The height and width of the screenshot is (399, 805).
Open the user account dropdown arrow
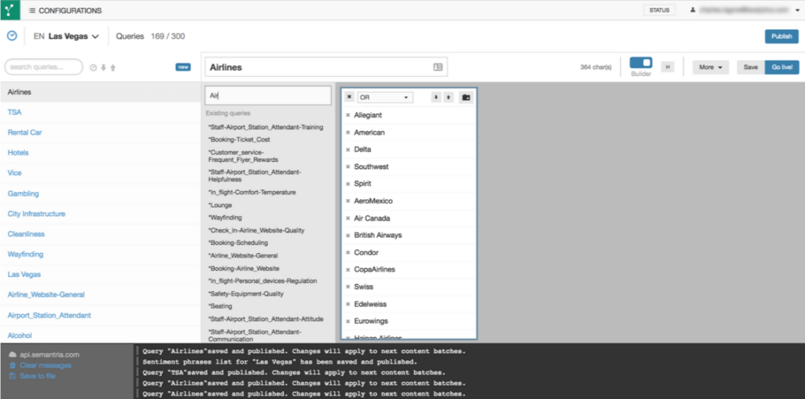coord(797,10)
